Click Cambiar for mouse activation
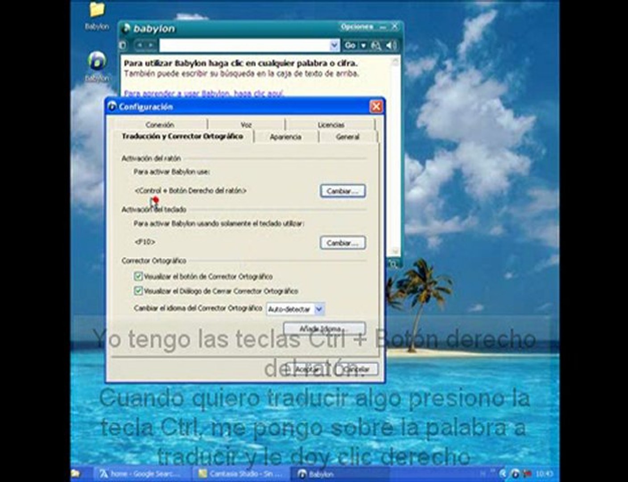 pos(343,191)
